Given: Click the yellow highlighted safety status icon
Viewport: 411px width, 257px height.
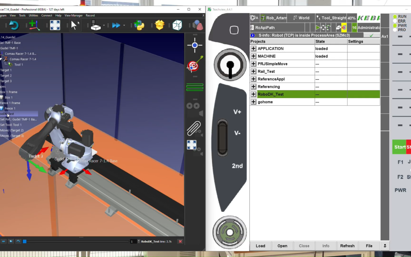Looking at the screenshot, I should point(344,27).
